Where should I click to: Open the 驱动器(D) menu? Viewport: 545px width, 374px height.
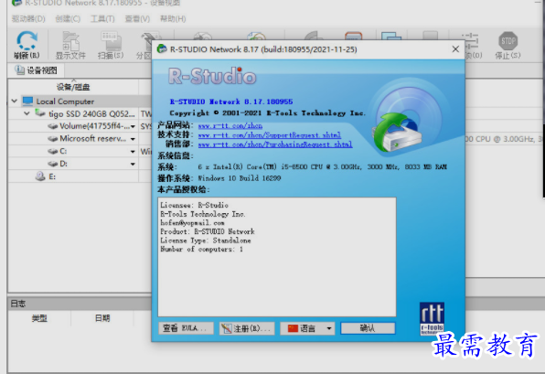(x=28, y=18)
